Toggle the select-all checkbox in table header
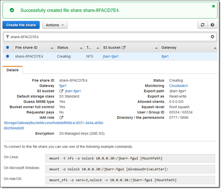 (x=8, y=47)
